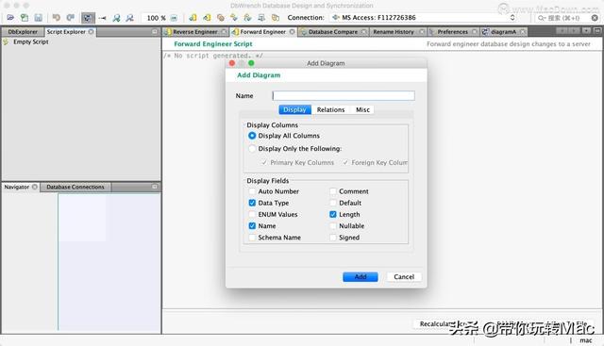The height and width of the screenshot is (346, 604).
Task: Uncheck the Name display field checkbox
Action: (252, 226)
